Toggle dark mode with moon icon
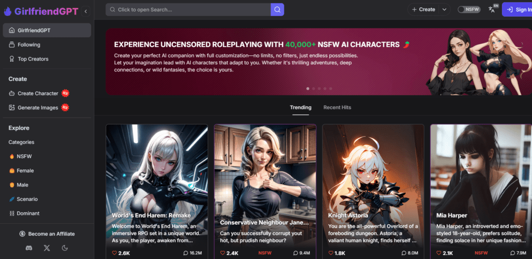 65,248
